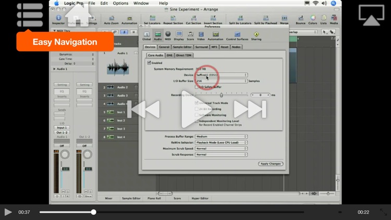This screenshot has width=391, height=220.
Task: Select Audio preferences icon
Action: click(x=157, y=35)
